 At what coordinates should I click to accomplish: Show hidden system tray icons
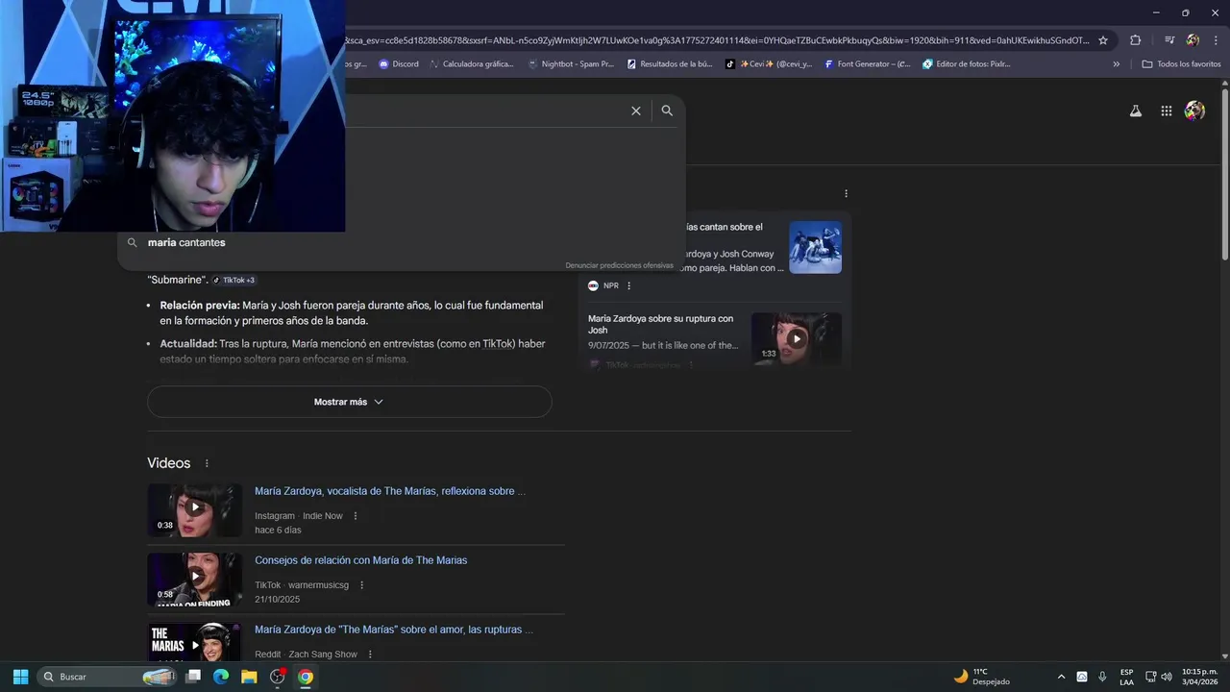[1061, 677]
